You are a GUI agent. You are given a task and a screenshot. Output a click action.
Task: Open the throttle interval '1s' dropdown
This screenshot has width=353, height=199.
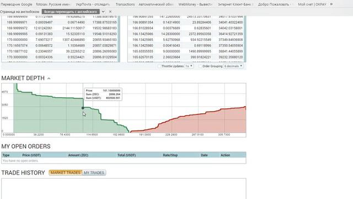[189, 66]
